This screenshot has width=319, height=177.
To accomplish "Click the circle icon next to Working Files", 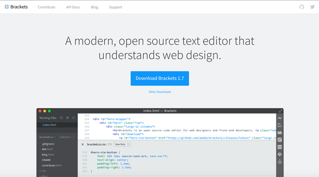I will coord(61,118).
